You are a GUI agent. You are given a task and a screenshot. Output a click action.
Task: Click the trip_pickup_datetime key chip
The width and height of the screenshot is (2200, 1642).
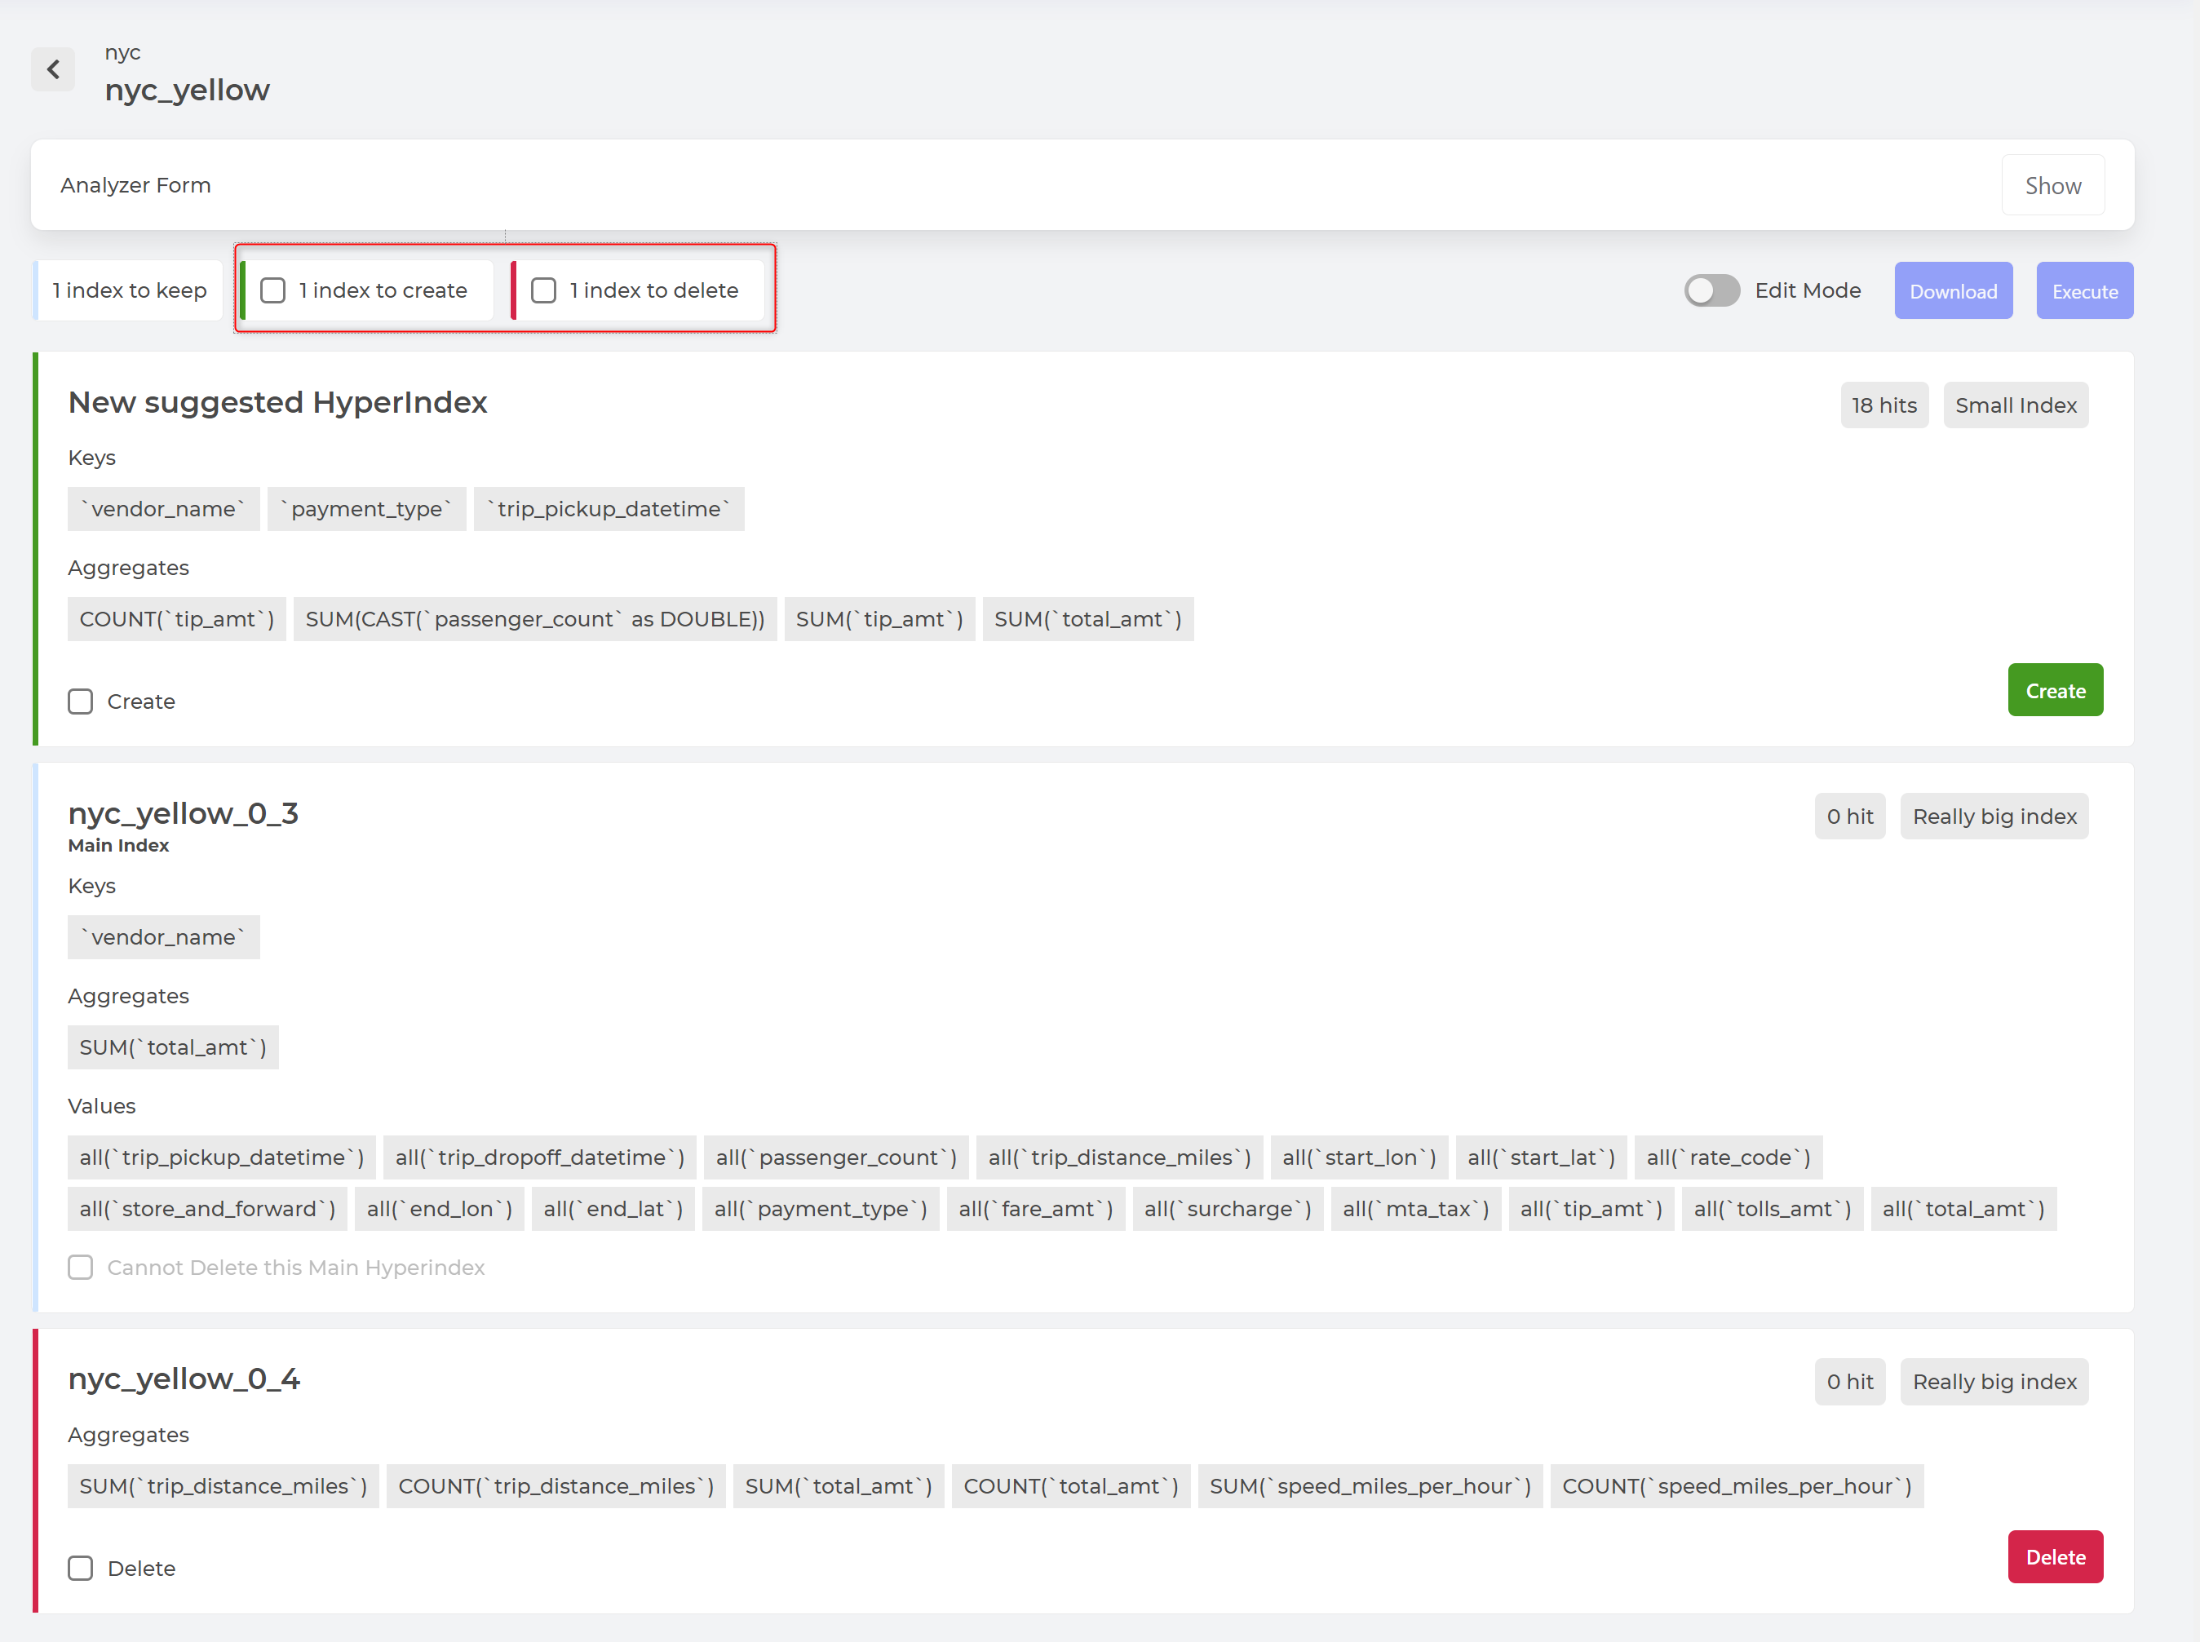pyautogui.click(x=609, y=509)
